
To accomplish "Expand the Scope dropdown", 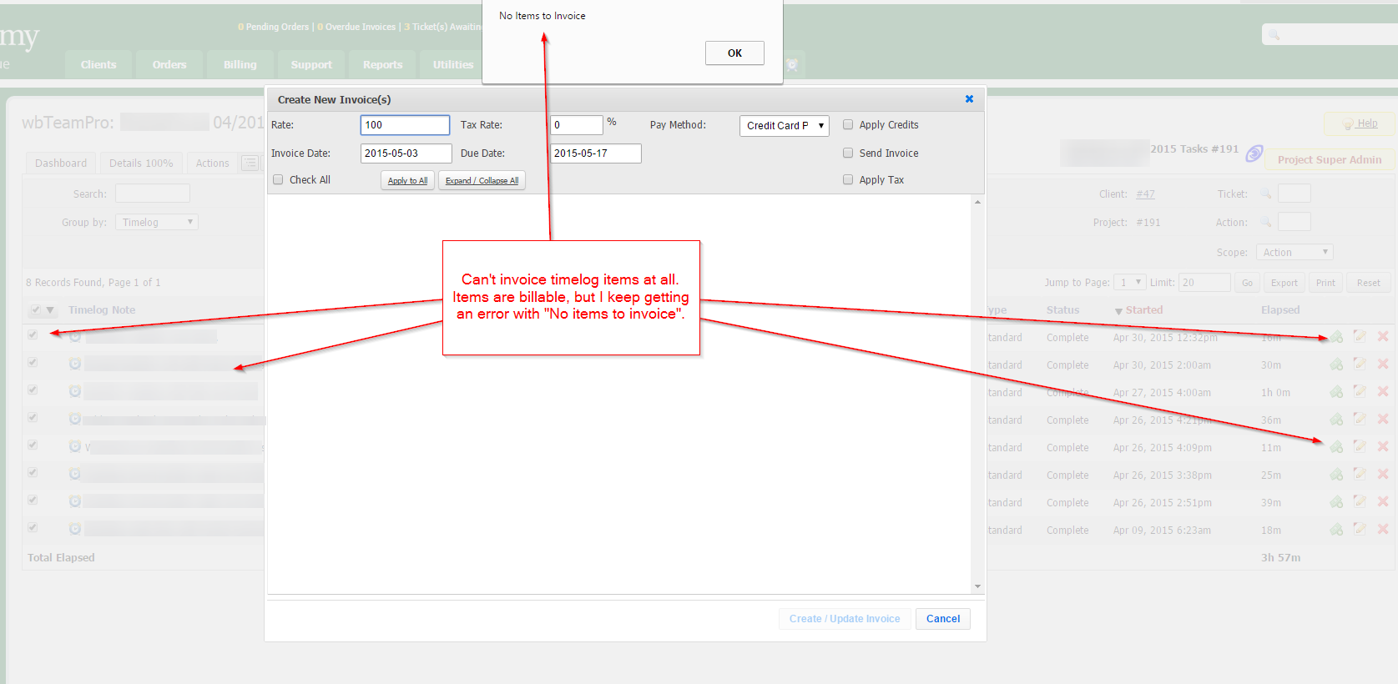I will pos(1294,253).
